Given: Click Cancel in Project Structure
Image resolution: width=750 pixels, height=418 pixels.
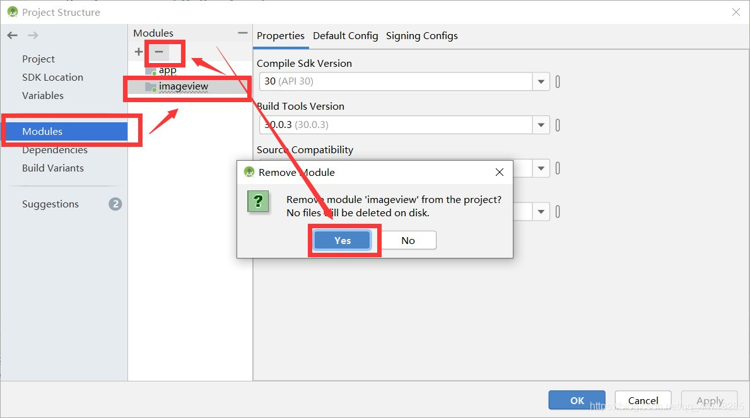Looking at the screenshot, I should point(643,400).
